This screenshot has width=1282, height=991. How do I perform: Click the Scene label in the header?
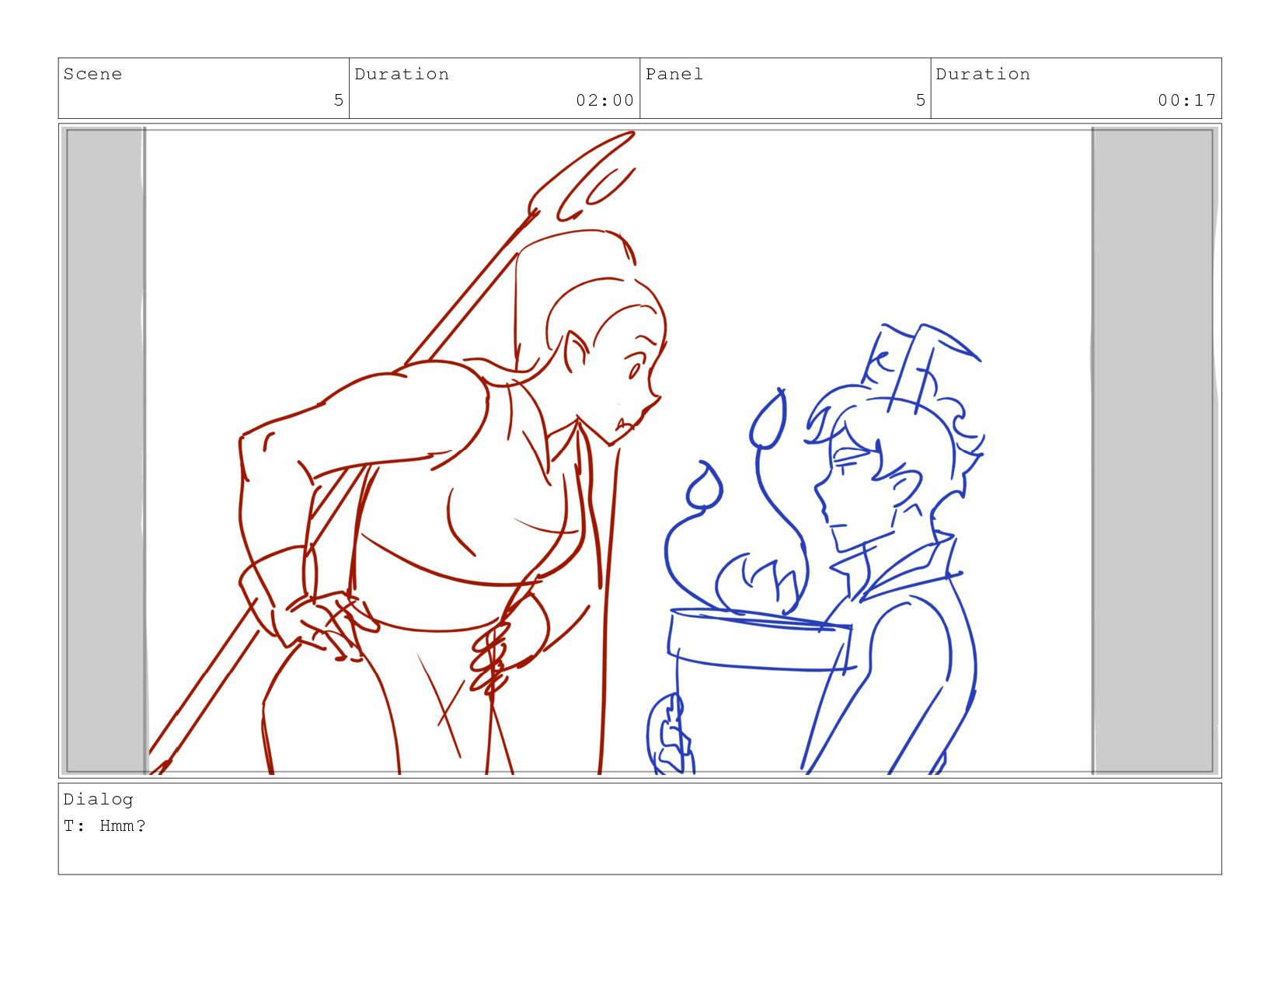pos(92,74)
